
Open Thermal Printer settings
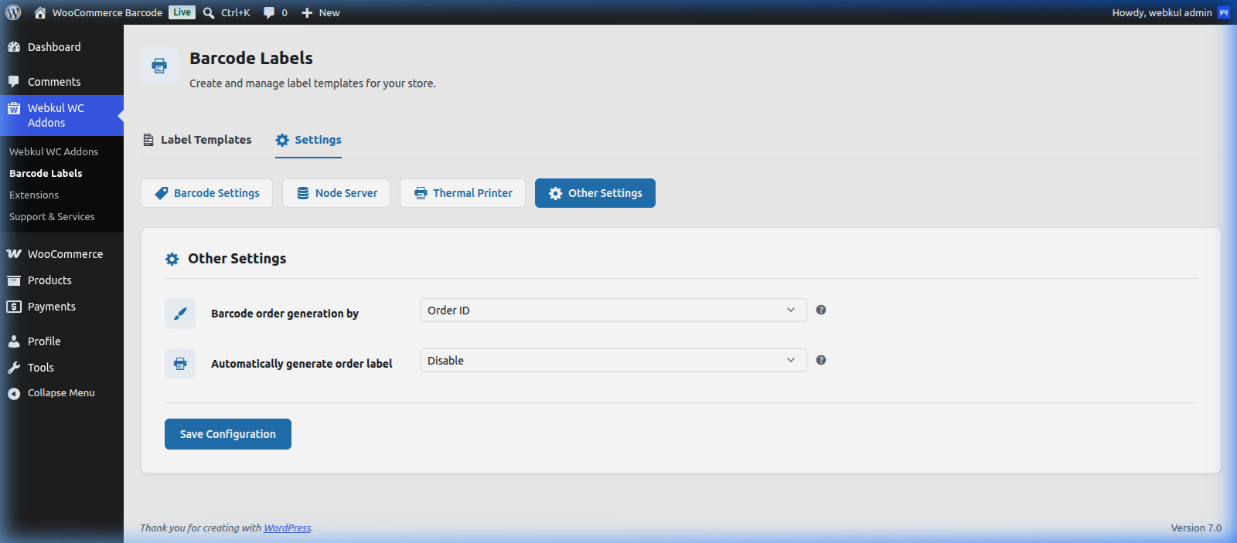[x=462, y=193]
